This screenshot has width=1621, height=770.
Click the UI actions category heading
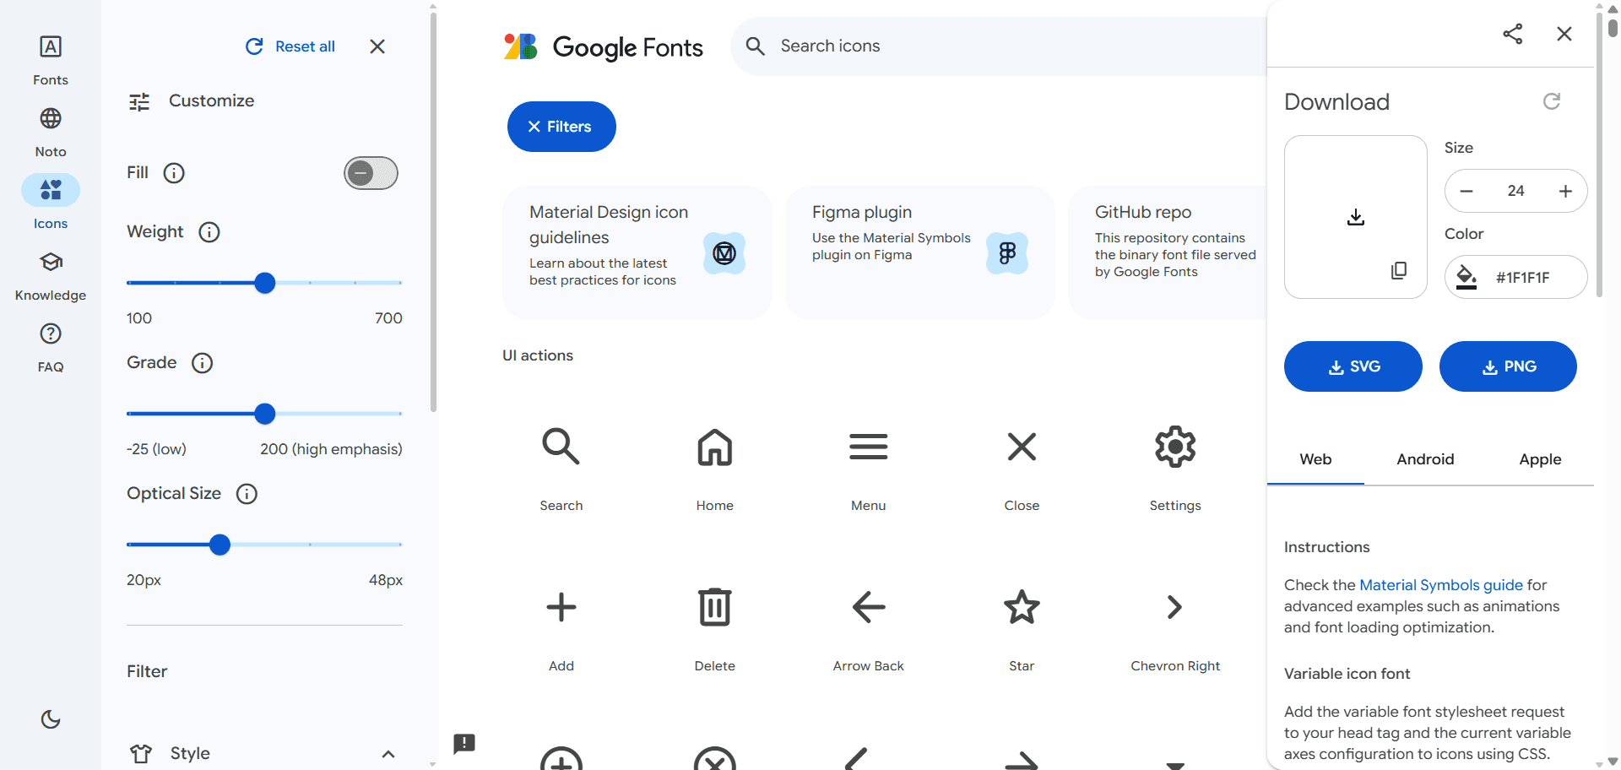tap(538, 355)
